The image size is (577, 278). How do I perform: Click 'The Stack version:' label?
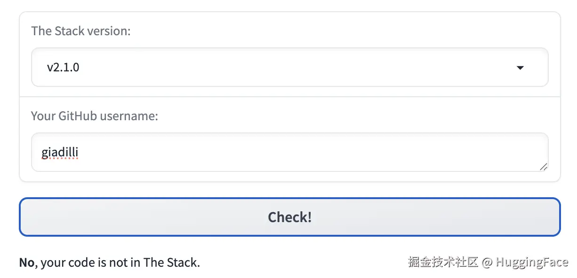(81, 31)
